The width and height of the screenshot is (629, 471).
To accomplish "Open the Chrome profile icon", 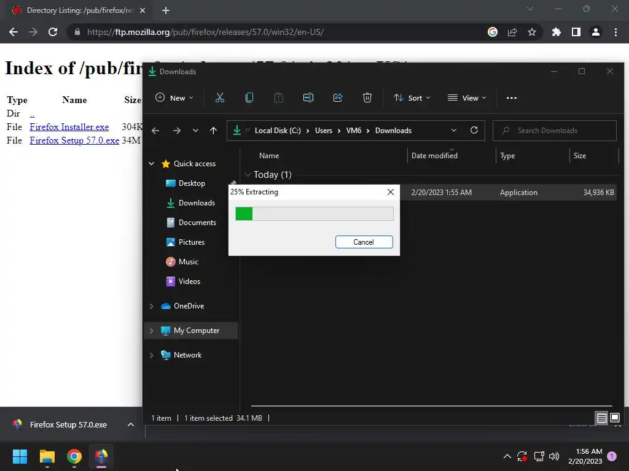I will (x=596, y=32).
